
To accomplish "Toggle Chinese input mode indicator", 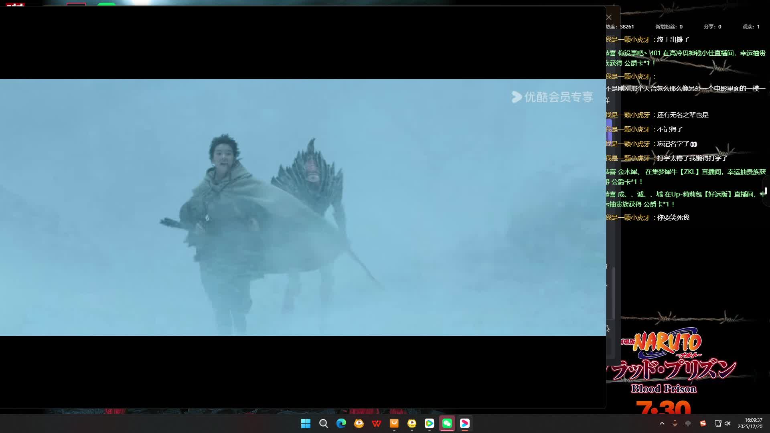I will tap(688, 423).
